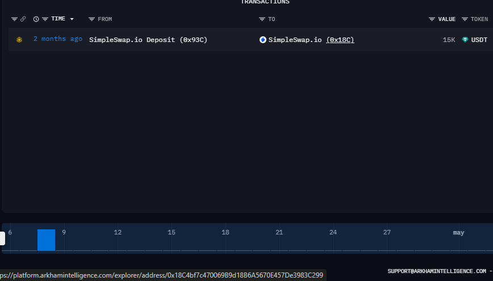Click the yellow chain icon in transaction row
The width and height of the screenshot is (493, 281).
click(x=19, y=40)
